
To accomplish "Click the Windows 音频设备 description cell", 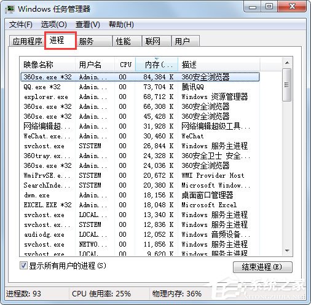I will point(216,234).
